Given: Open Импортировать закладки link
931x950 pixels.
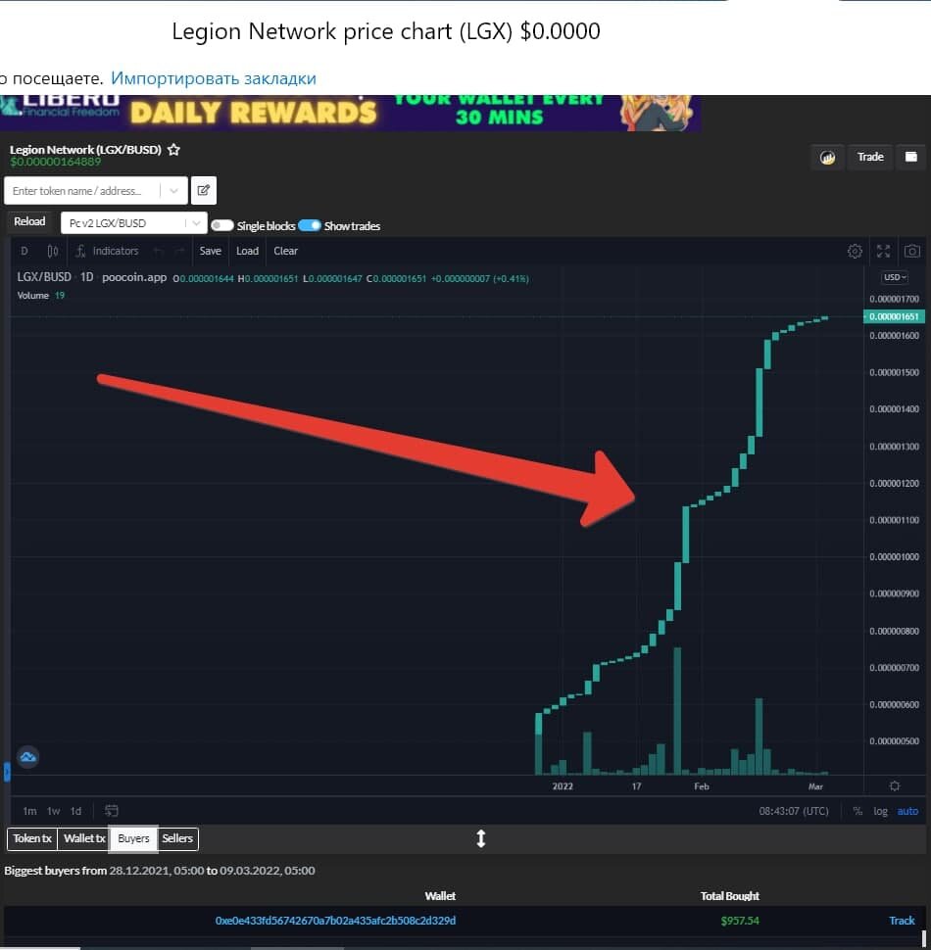Looking at the screenshot, I should point(214,78).
